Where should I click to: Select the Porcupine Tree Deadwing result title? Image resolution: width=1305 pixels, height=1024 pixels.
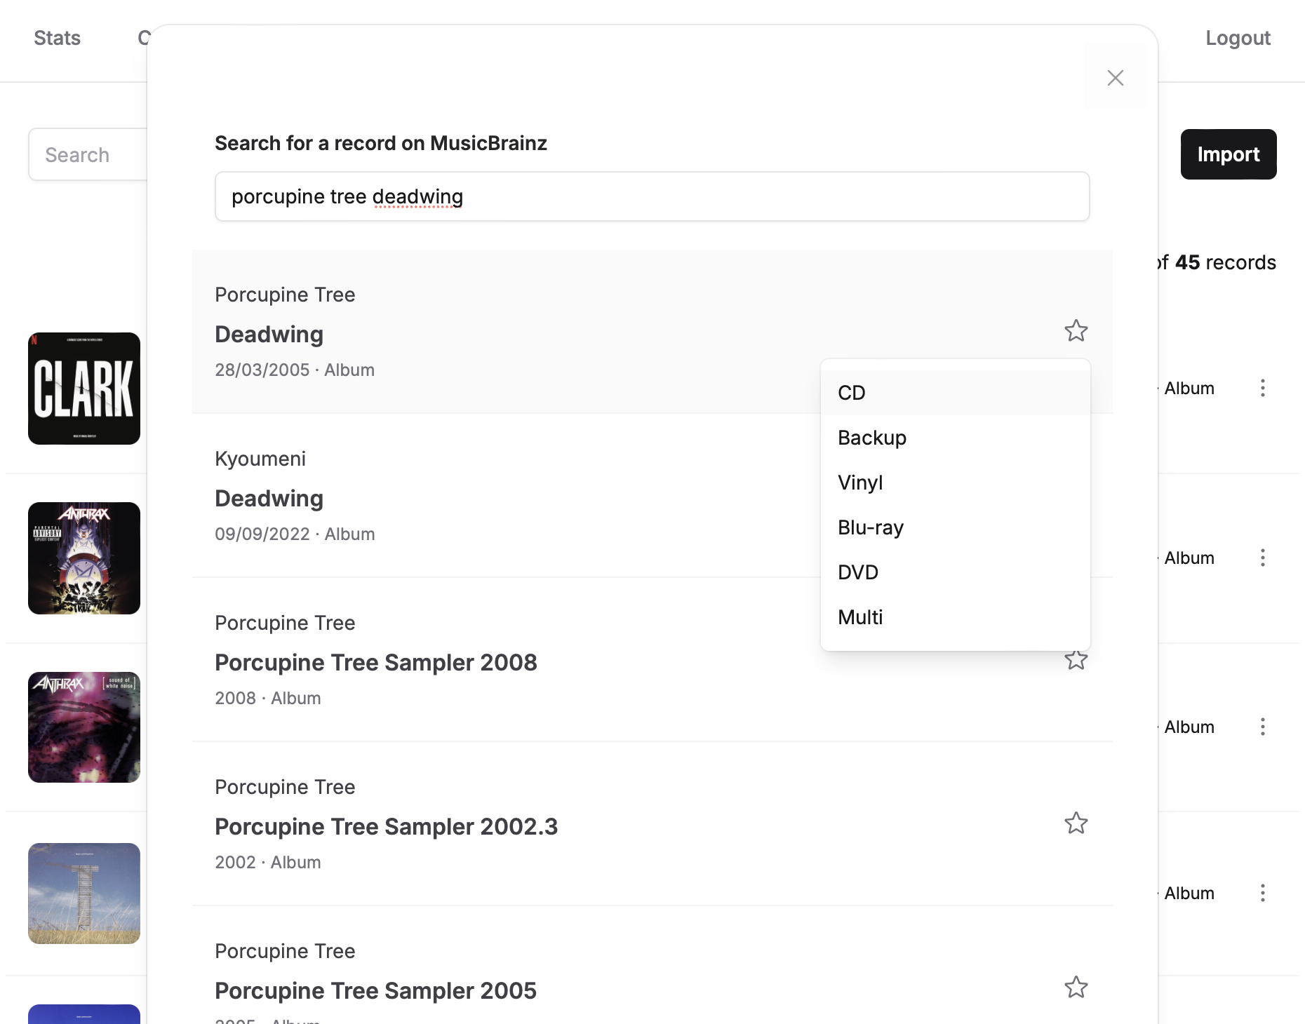[x=269, y=335]
